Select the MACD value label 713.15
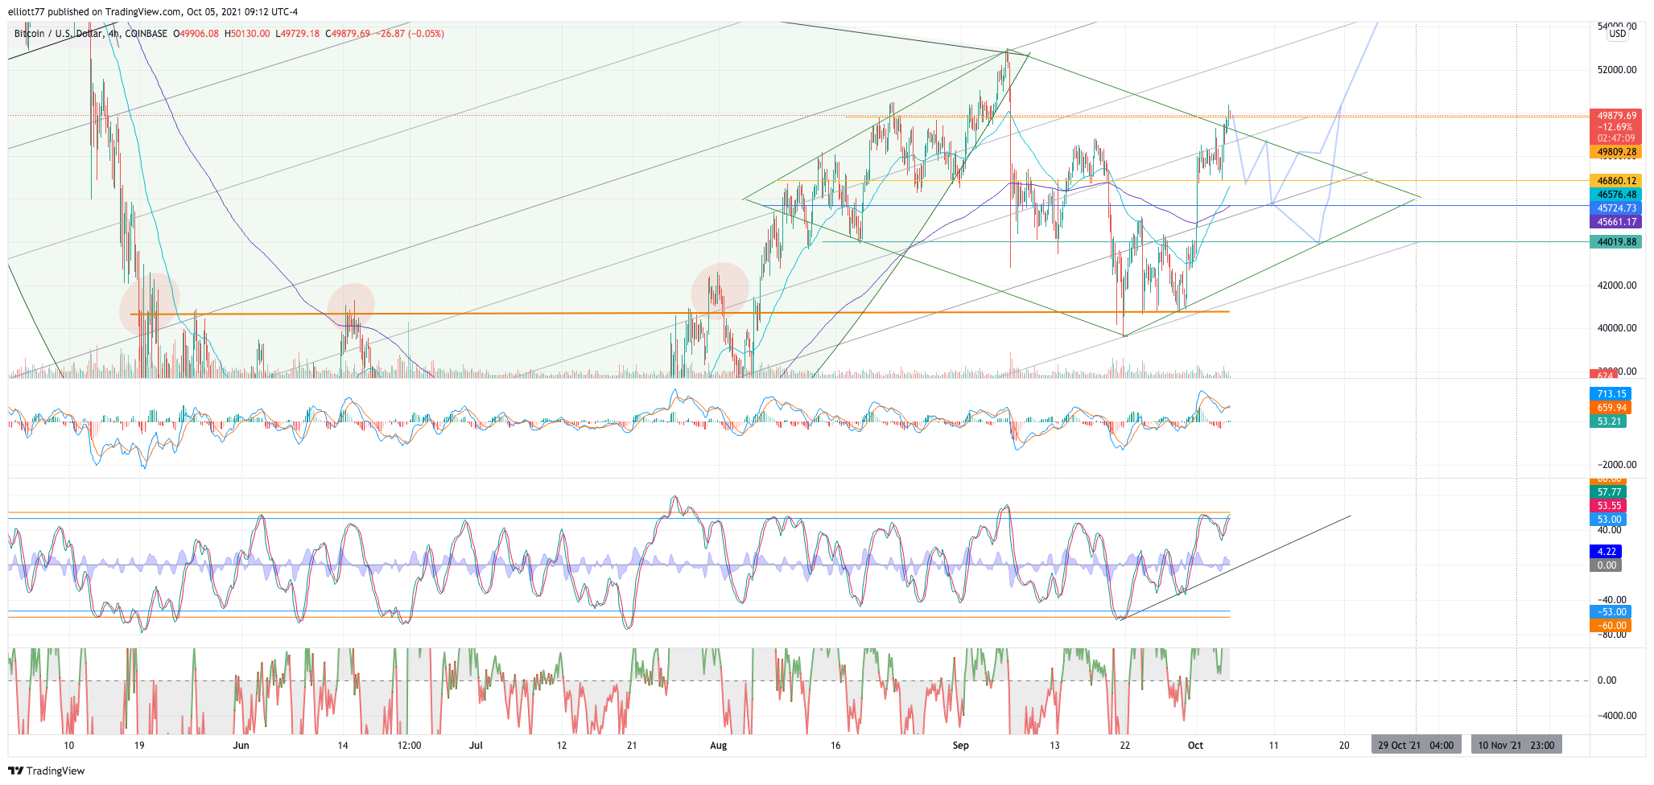This screenshot has width=1654, height=785. (x=1611, y=394)
